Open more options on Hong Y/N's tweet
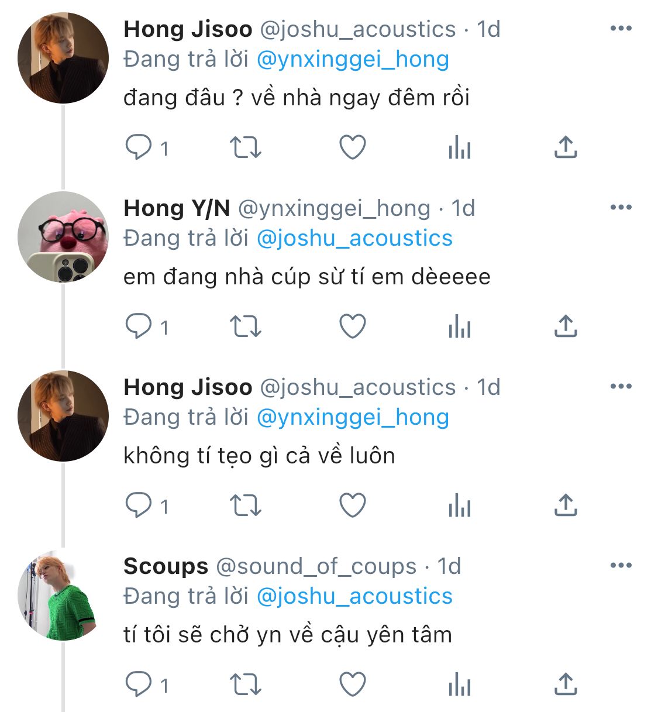The width and height of the screenshot is (658, 712). coord(621,207)
